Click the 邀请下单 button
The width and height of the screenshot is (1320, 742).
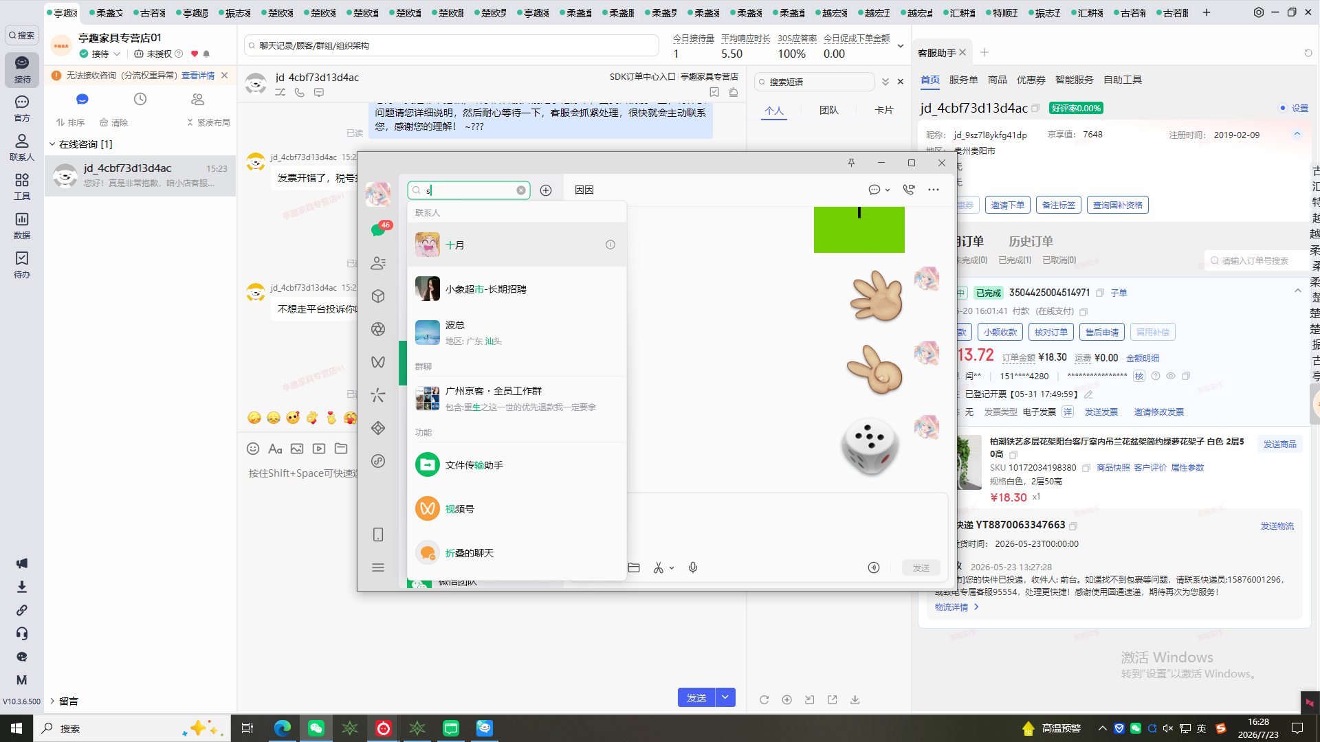coord(1007,205)
